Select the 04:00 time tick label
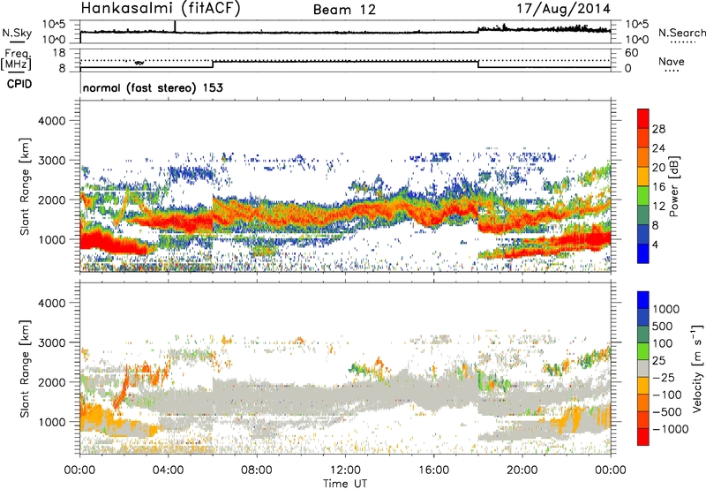This screenshot has width=706, height=489. tap(168, 470)
